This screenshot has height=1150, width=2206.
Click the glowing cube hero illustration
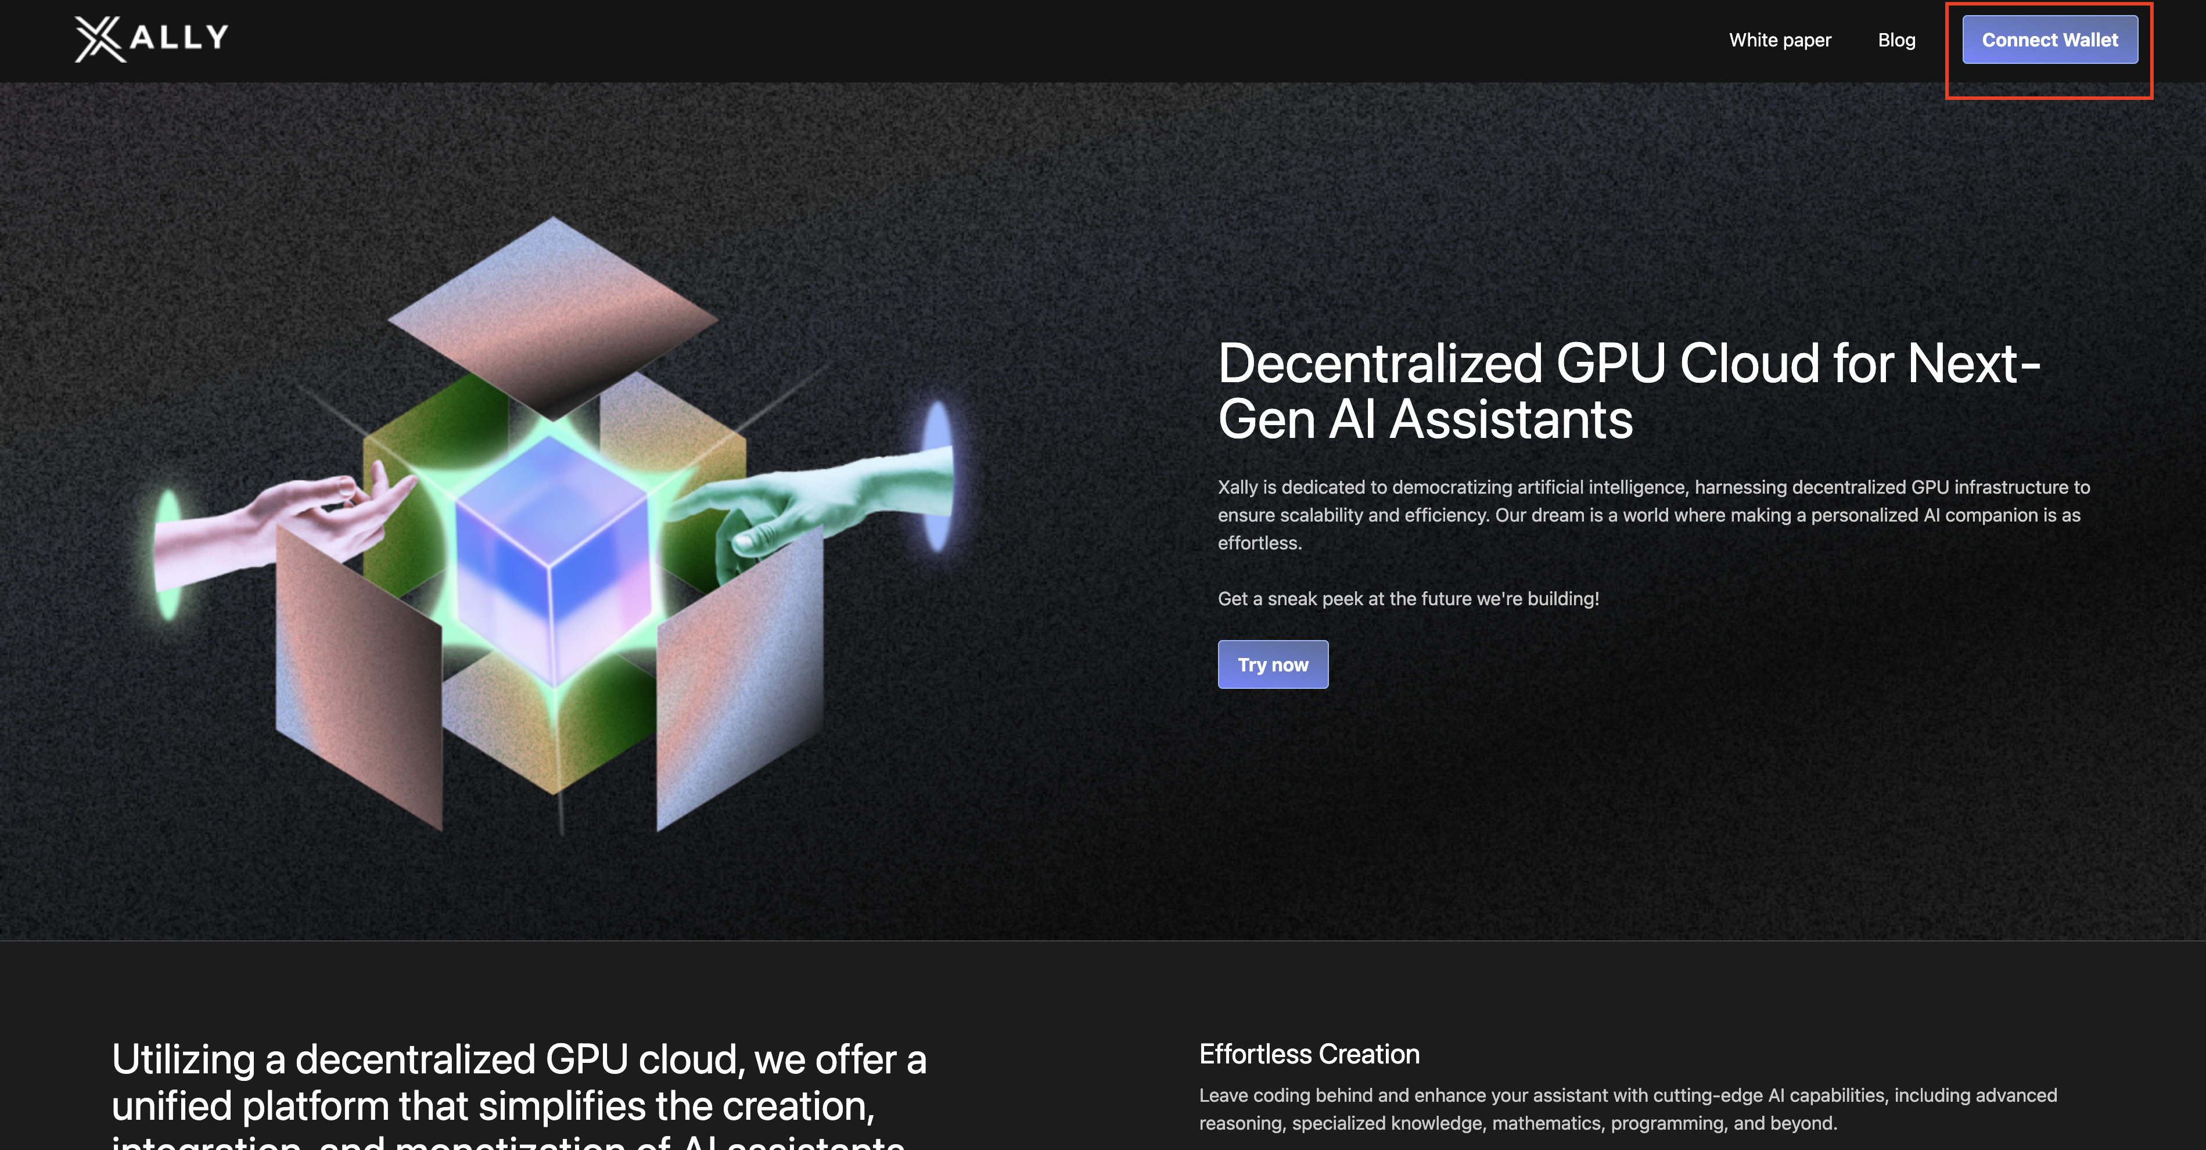tap(553, 525)
